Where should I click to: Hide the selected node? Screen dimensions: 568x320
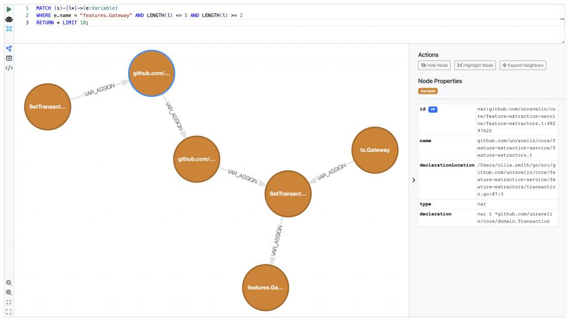[x=434, y=65]
